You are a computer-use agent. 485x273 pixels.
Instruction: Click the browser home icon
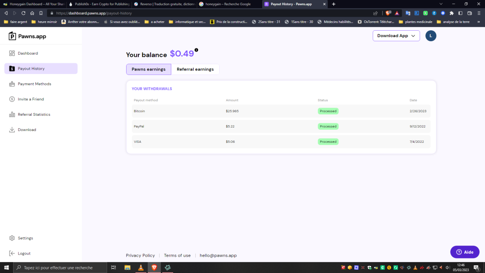(32, 13)
